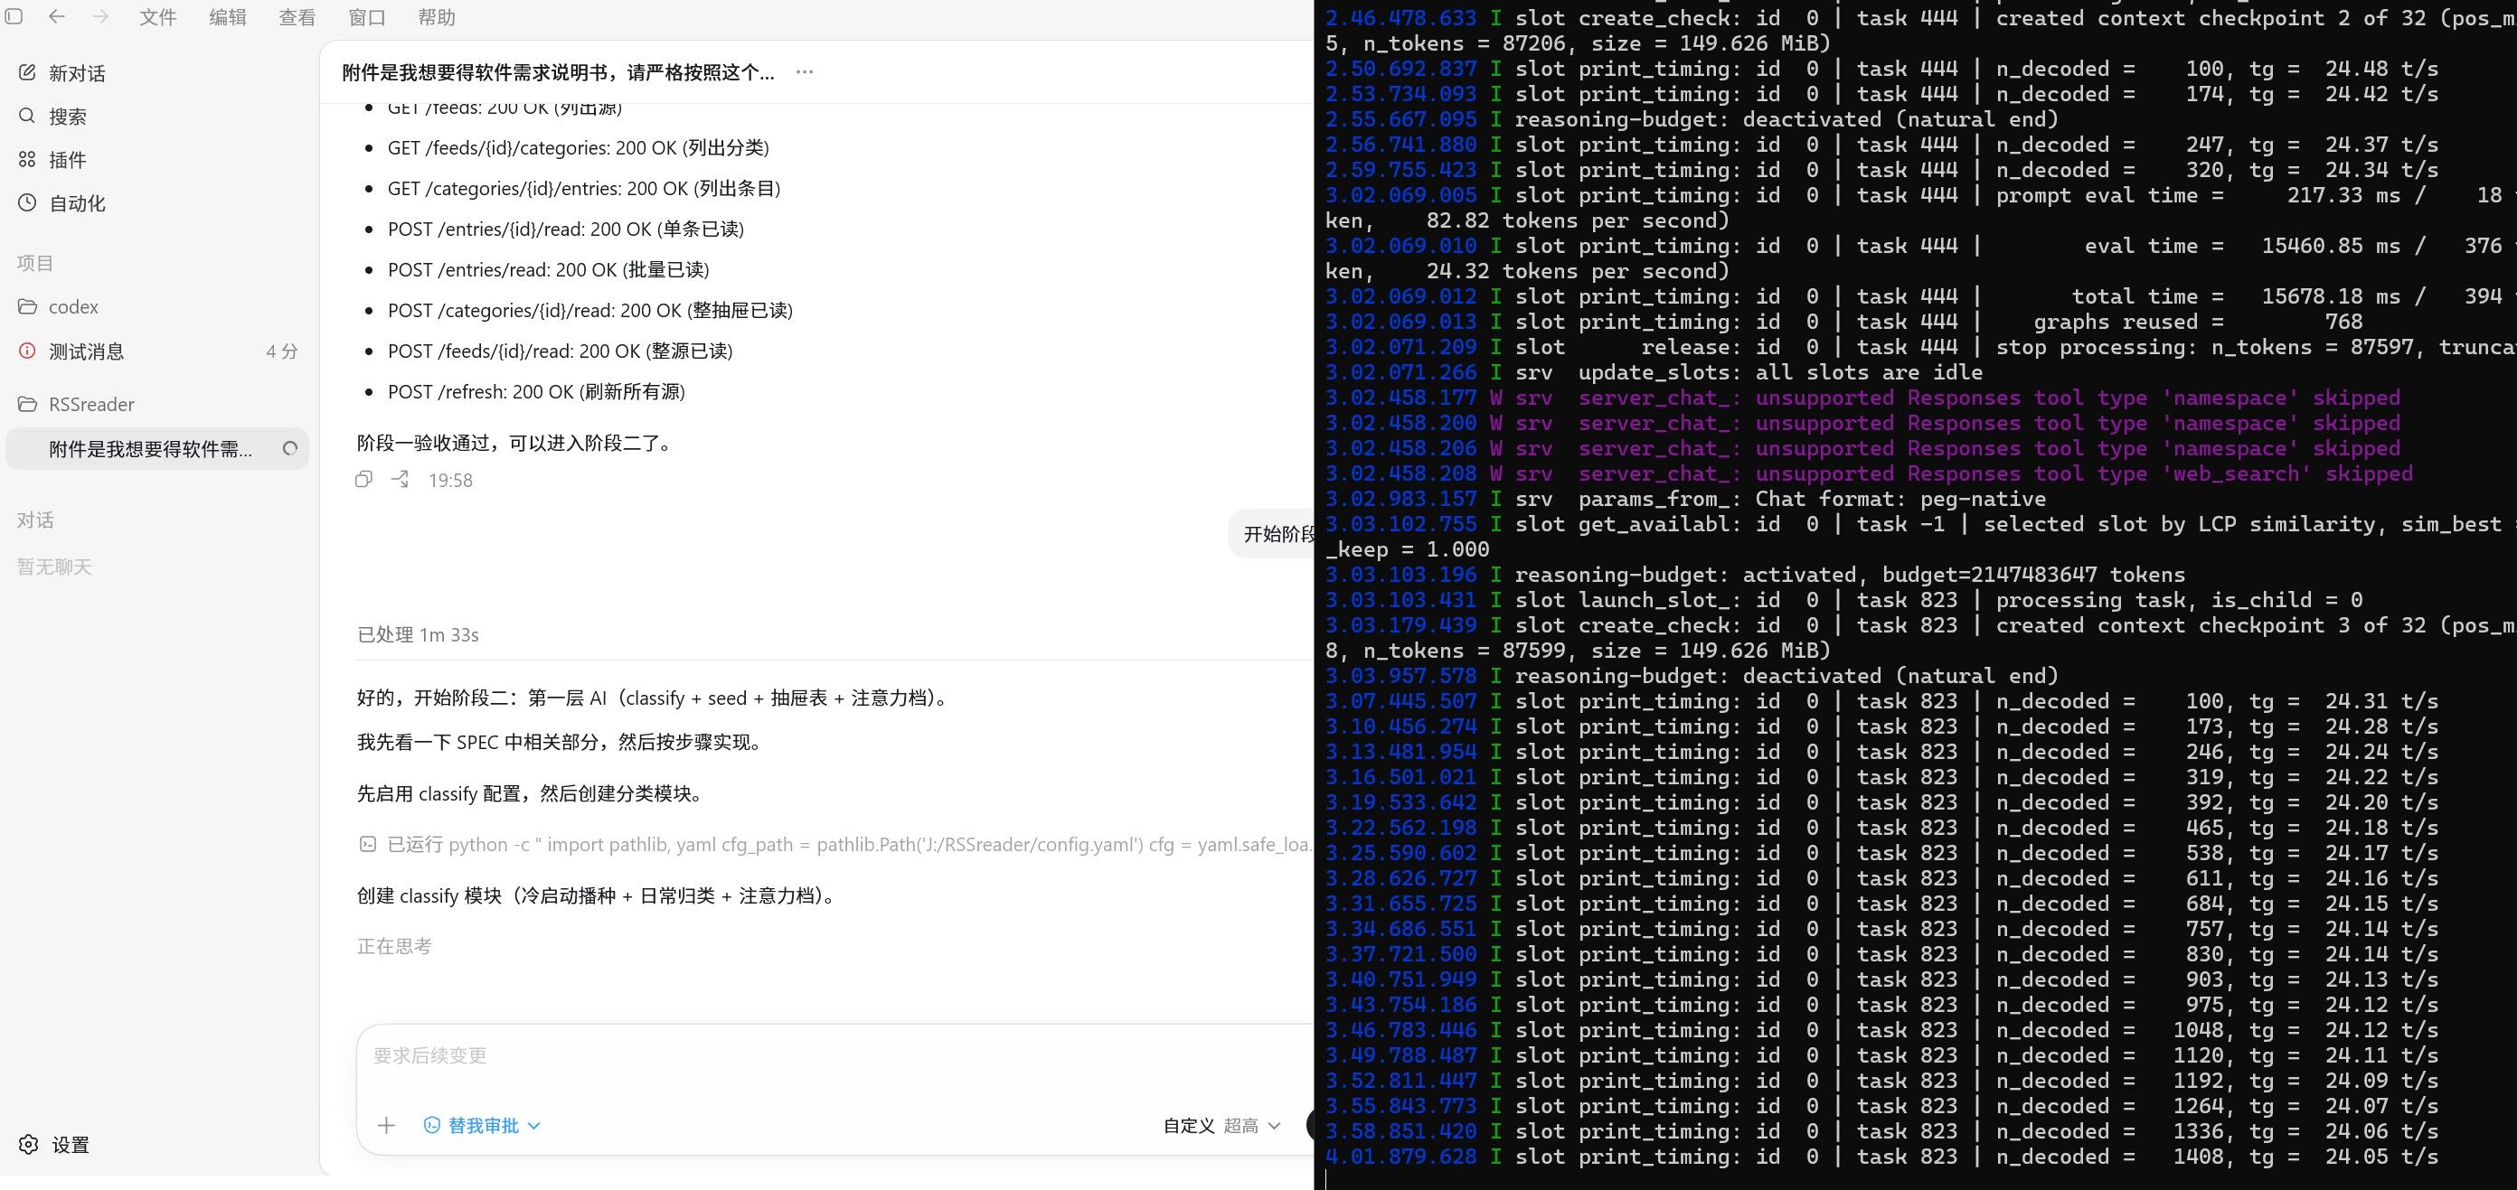2517x1190 pixels.
Task: Click the fork arrow icon near 19:58
Action: coord(400,479)
